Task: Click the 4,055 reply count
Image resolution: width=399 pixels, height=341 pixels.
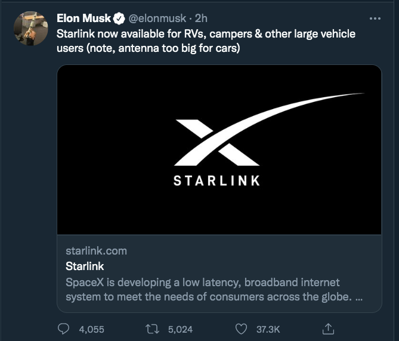Action: point(91,328)
